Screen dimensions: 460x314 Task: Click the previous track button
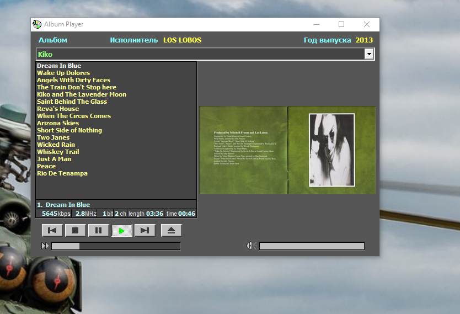(x=52, y=230)
